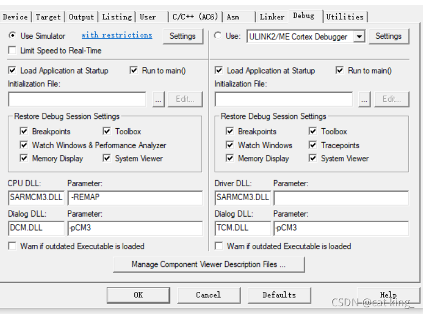
Task: Click the Driver DLL field
Action: click(x=243, y=198)
